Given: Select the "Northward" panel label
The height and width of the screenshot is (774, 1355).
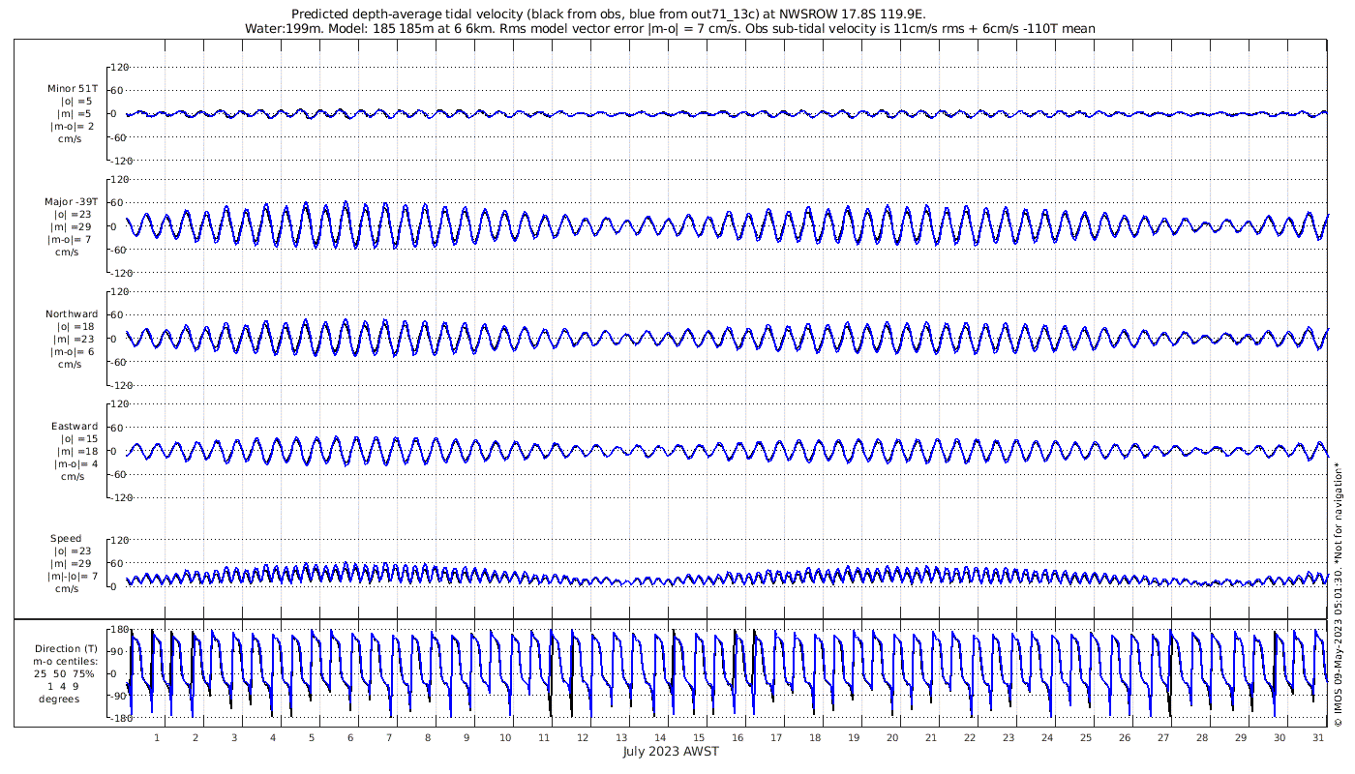Looking at the screenshot, I should (72, 314).
